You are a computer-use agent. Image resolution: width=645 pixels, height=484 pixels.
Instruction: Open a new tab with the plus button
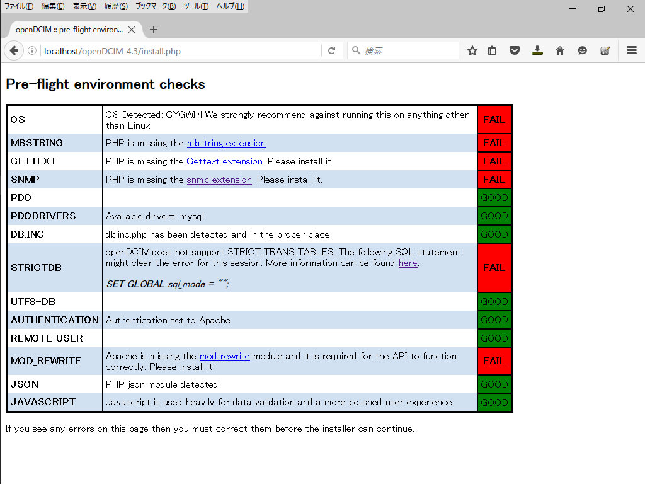[154, 29]
